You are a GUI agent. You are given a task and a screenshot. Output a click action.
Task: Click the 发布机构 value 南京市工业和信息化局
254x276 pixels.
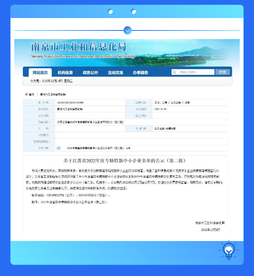point(70,109)
